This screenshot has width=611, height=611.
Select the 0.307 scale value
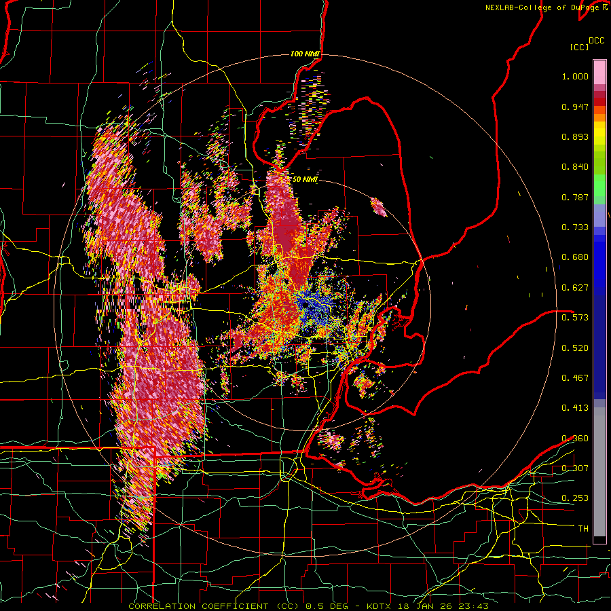click(575, 468)
